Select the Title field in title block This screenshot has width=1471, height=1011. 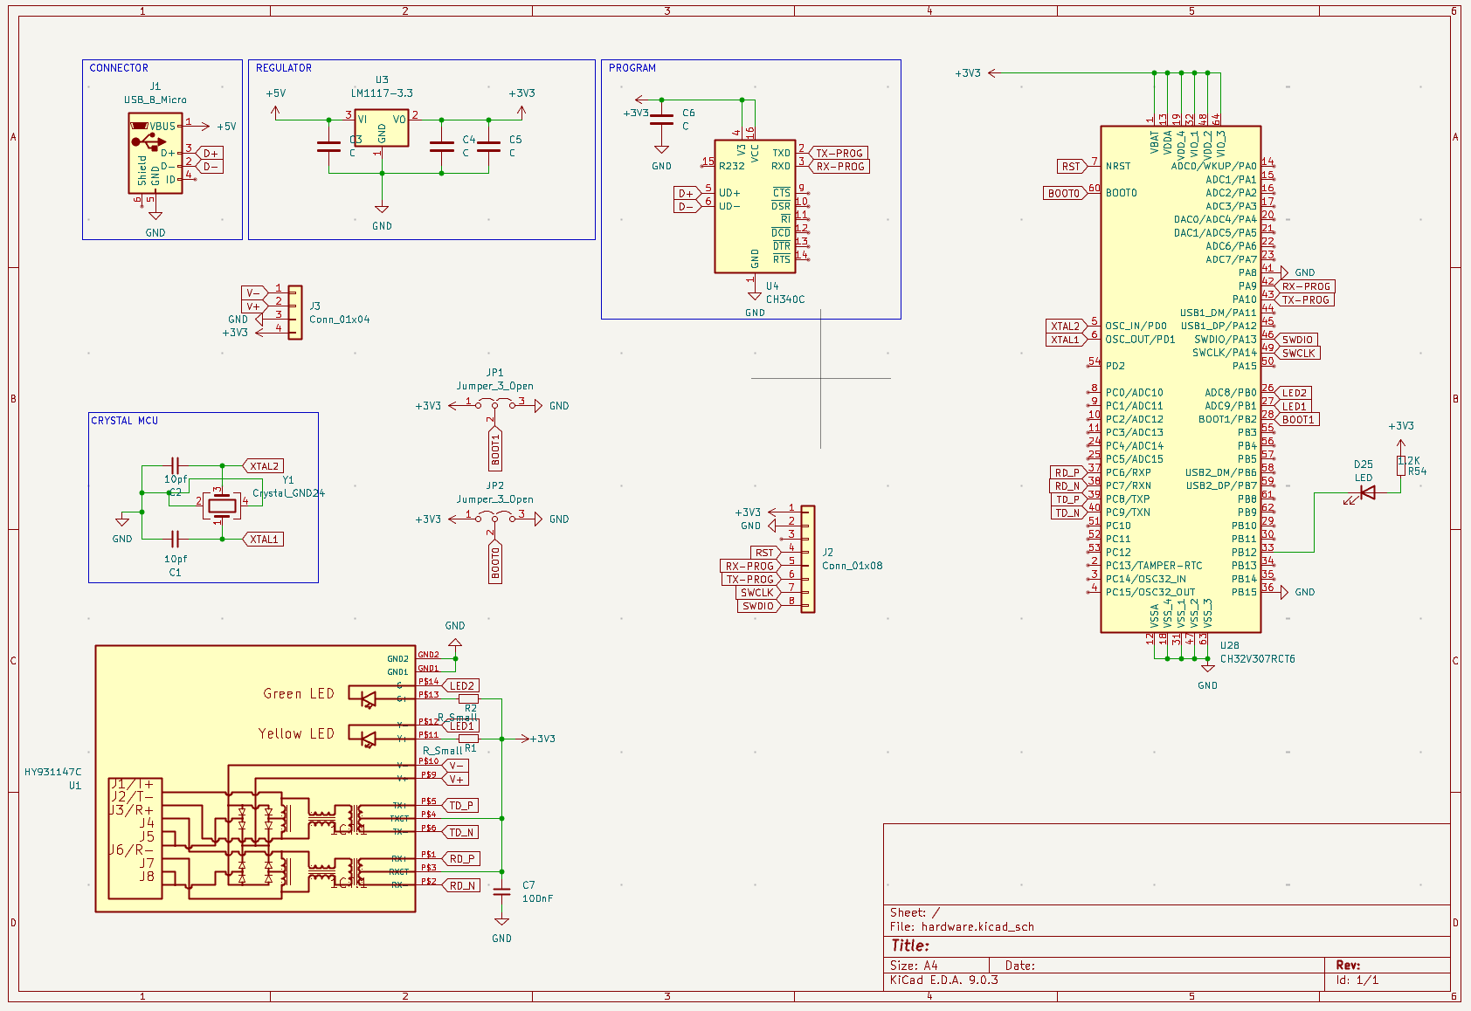910,946
